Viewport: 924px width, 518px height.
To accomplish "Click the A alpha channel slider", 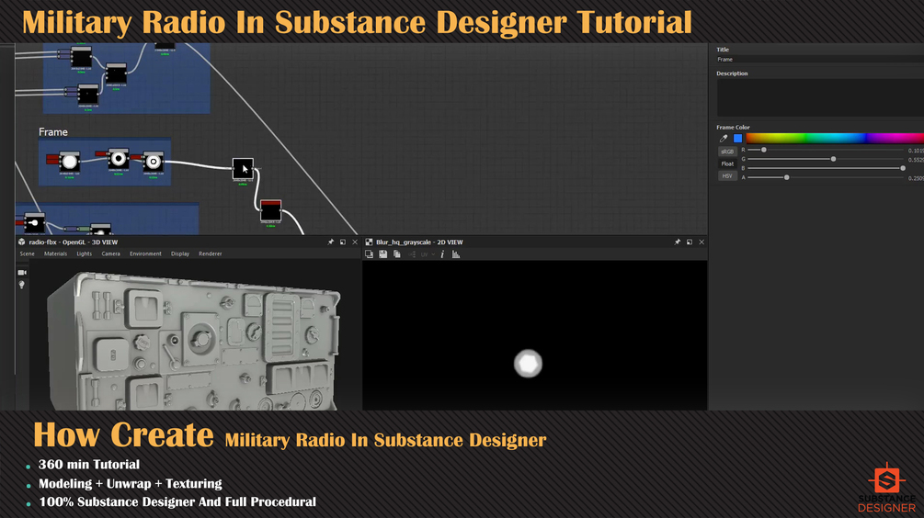I will point(825,177).
